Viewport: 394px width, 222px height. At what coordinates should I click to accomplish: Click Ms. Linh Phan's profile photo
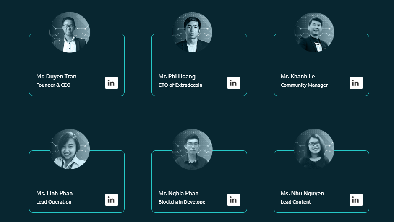[70, 149]
